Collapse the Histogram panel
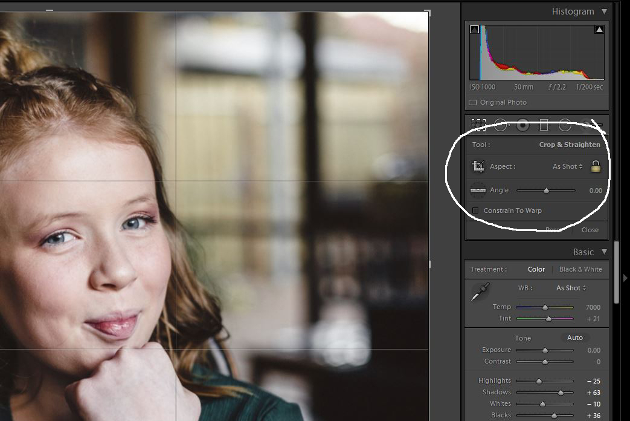Image resolution: width=630 pixels, height=421 pixels. pyautogui.click(x=604, y=11)
